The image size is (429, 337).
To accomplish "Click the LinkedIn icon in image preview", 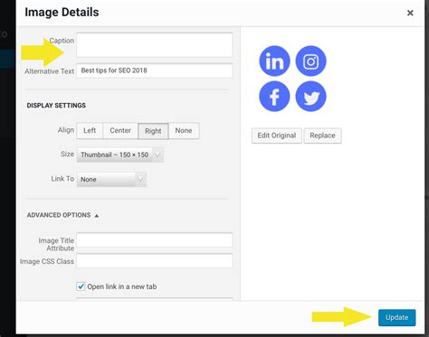I will tap(274, 61).
